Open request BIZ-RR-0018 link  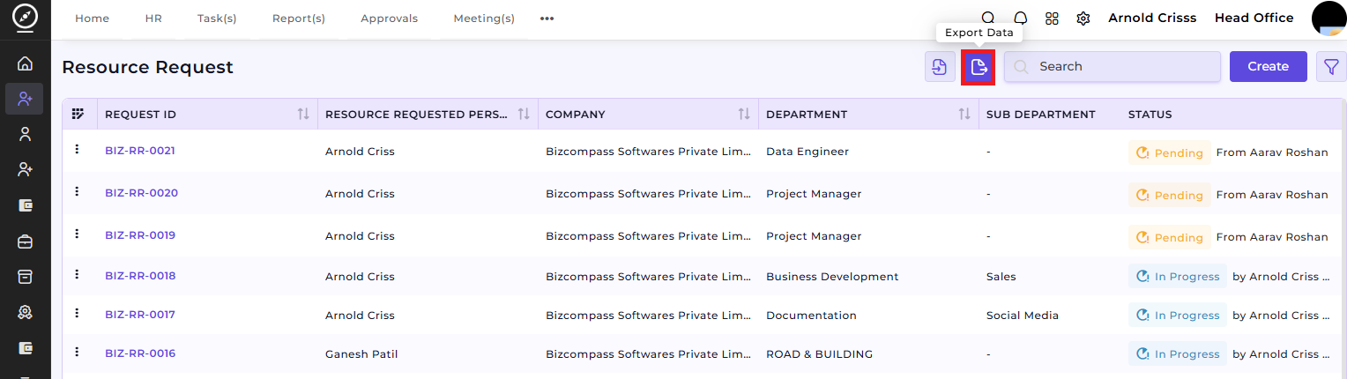click(140, 276)
